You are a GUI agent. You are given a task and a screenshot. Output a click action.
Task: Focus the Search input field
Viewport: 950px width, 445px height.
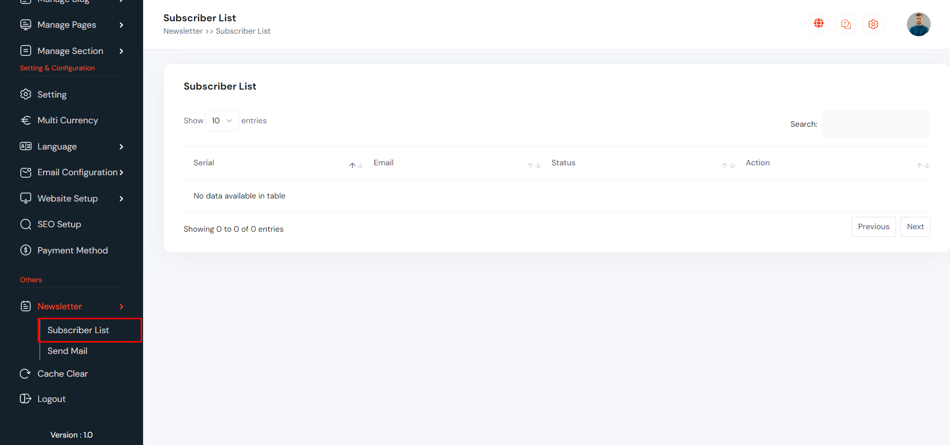[x=875, y=124]
